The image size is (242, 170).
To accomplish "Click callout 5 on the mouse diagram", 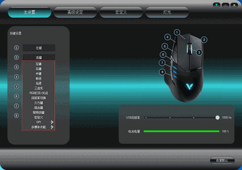I will point(165,46).
